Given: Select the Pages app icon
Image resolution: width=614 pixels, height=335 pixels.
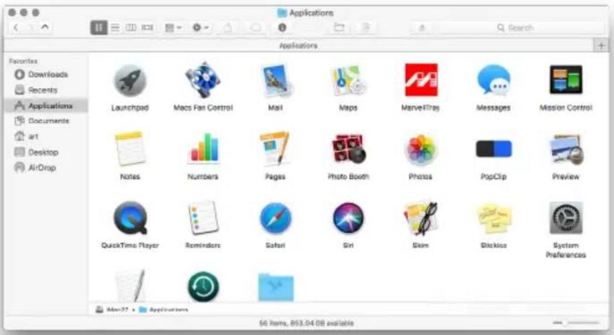Looking at the screenshot, I should point(275,149).
